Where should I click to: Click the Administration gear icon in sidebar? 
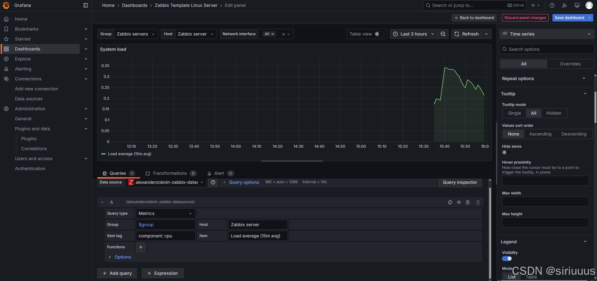[6, 109]
